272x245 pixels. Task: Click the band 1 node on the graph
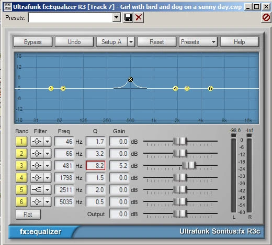click(51, 89)
